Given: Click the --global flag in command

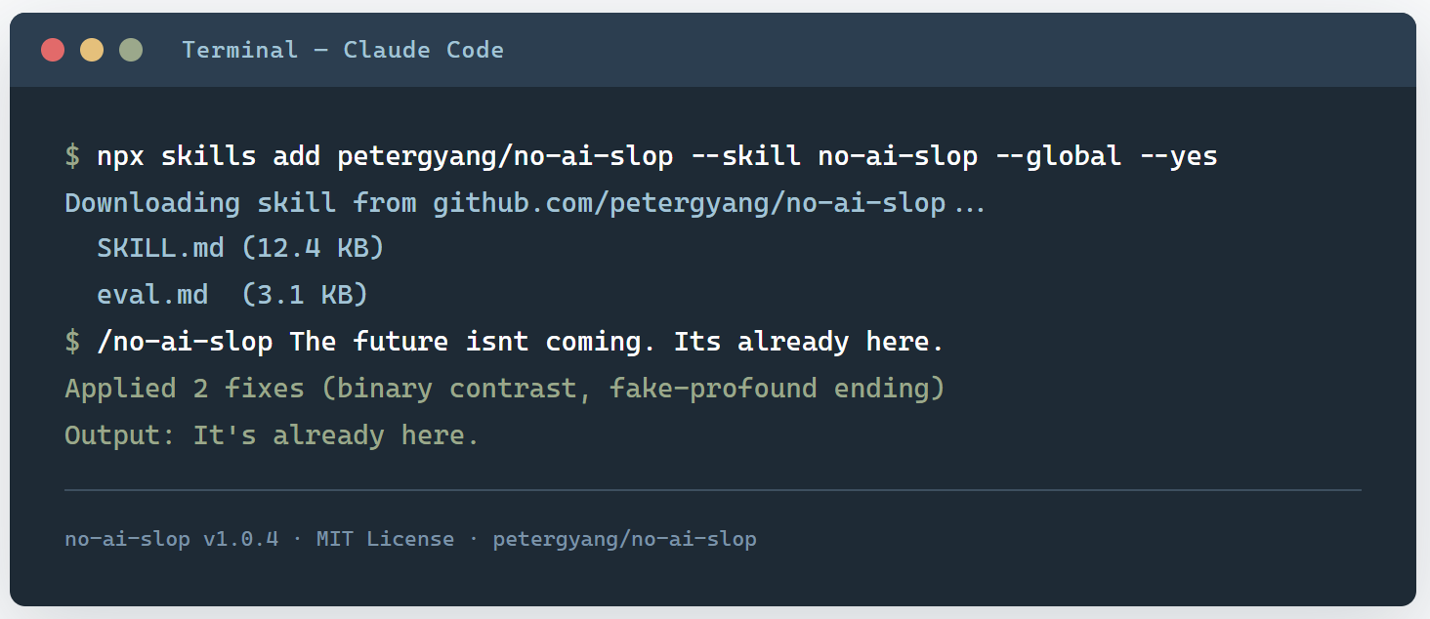Looking at the screenshot, I should coord(1058,156).
